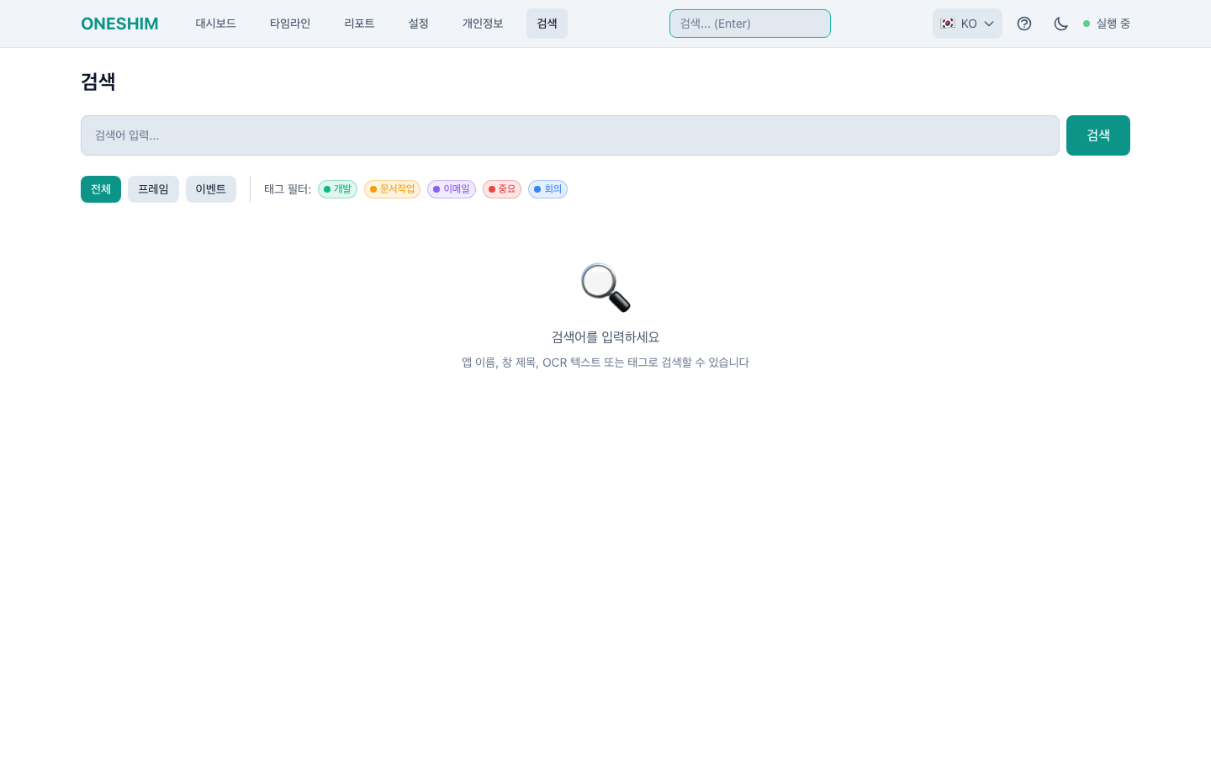Switch to the 리포트 tab
The width and height of the screenshot is (1211, 757).
359,24
